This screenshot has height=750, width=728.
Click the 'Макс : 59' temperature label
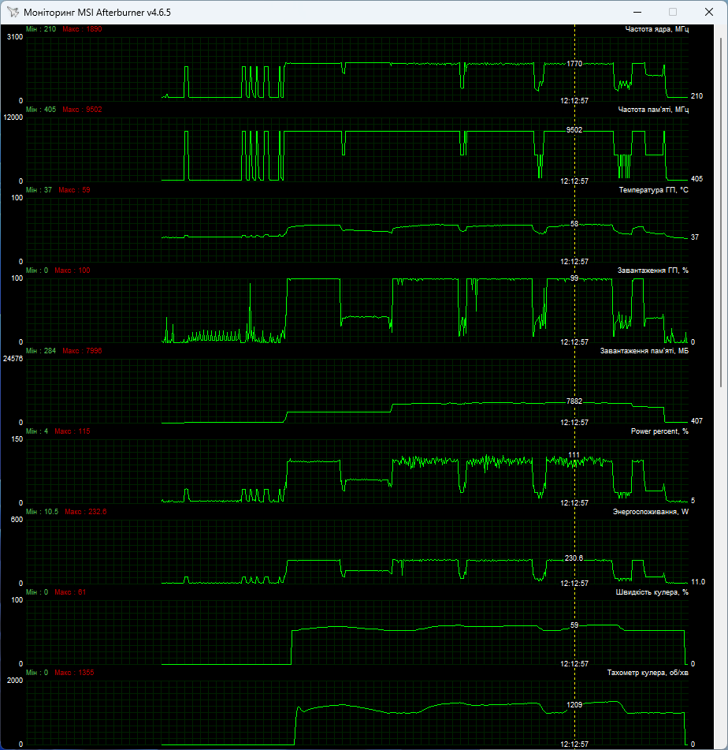(x=74, y=190)
